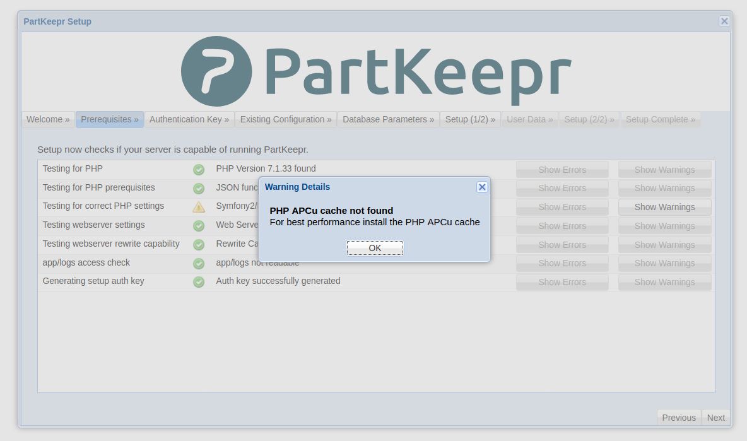Show Warnings for app/logs access check
Screen dimensions: 747x441
[x=664, y=263]
